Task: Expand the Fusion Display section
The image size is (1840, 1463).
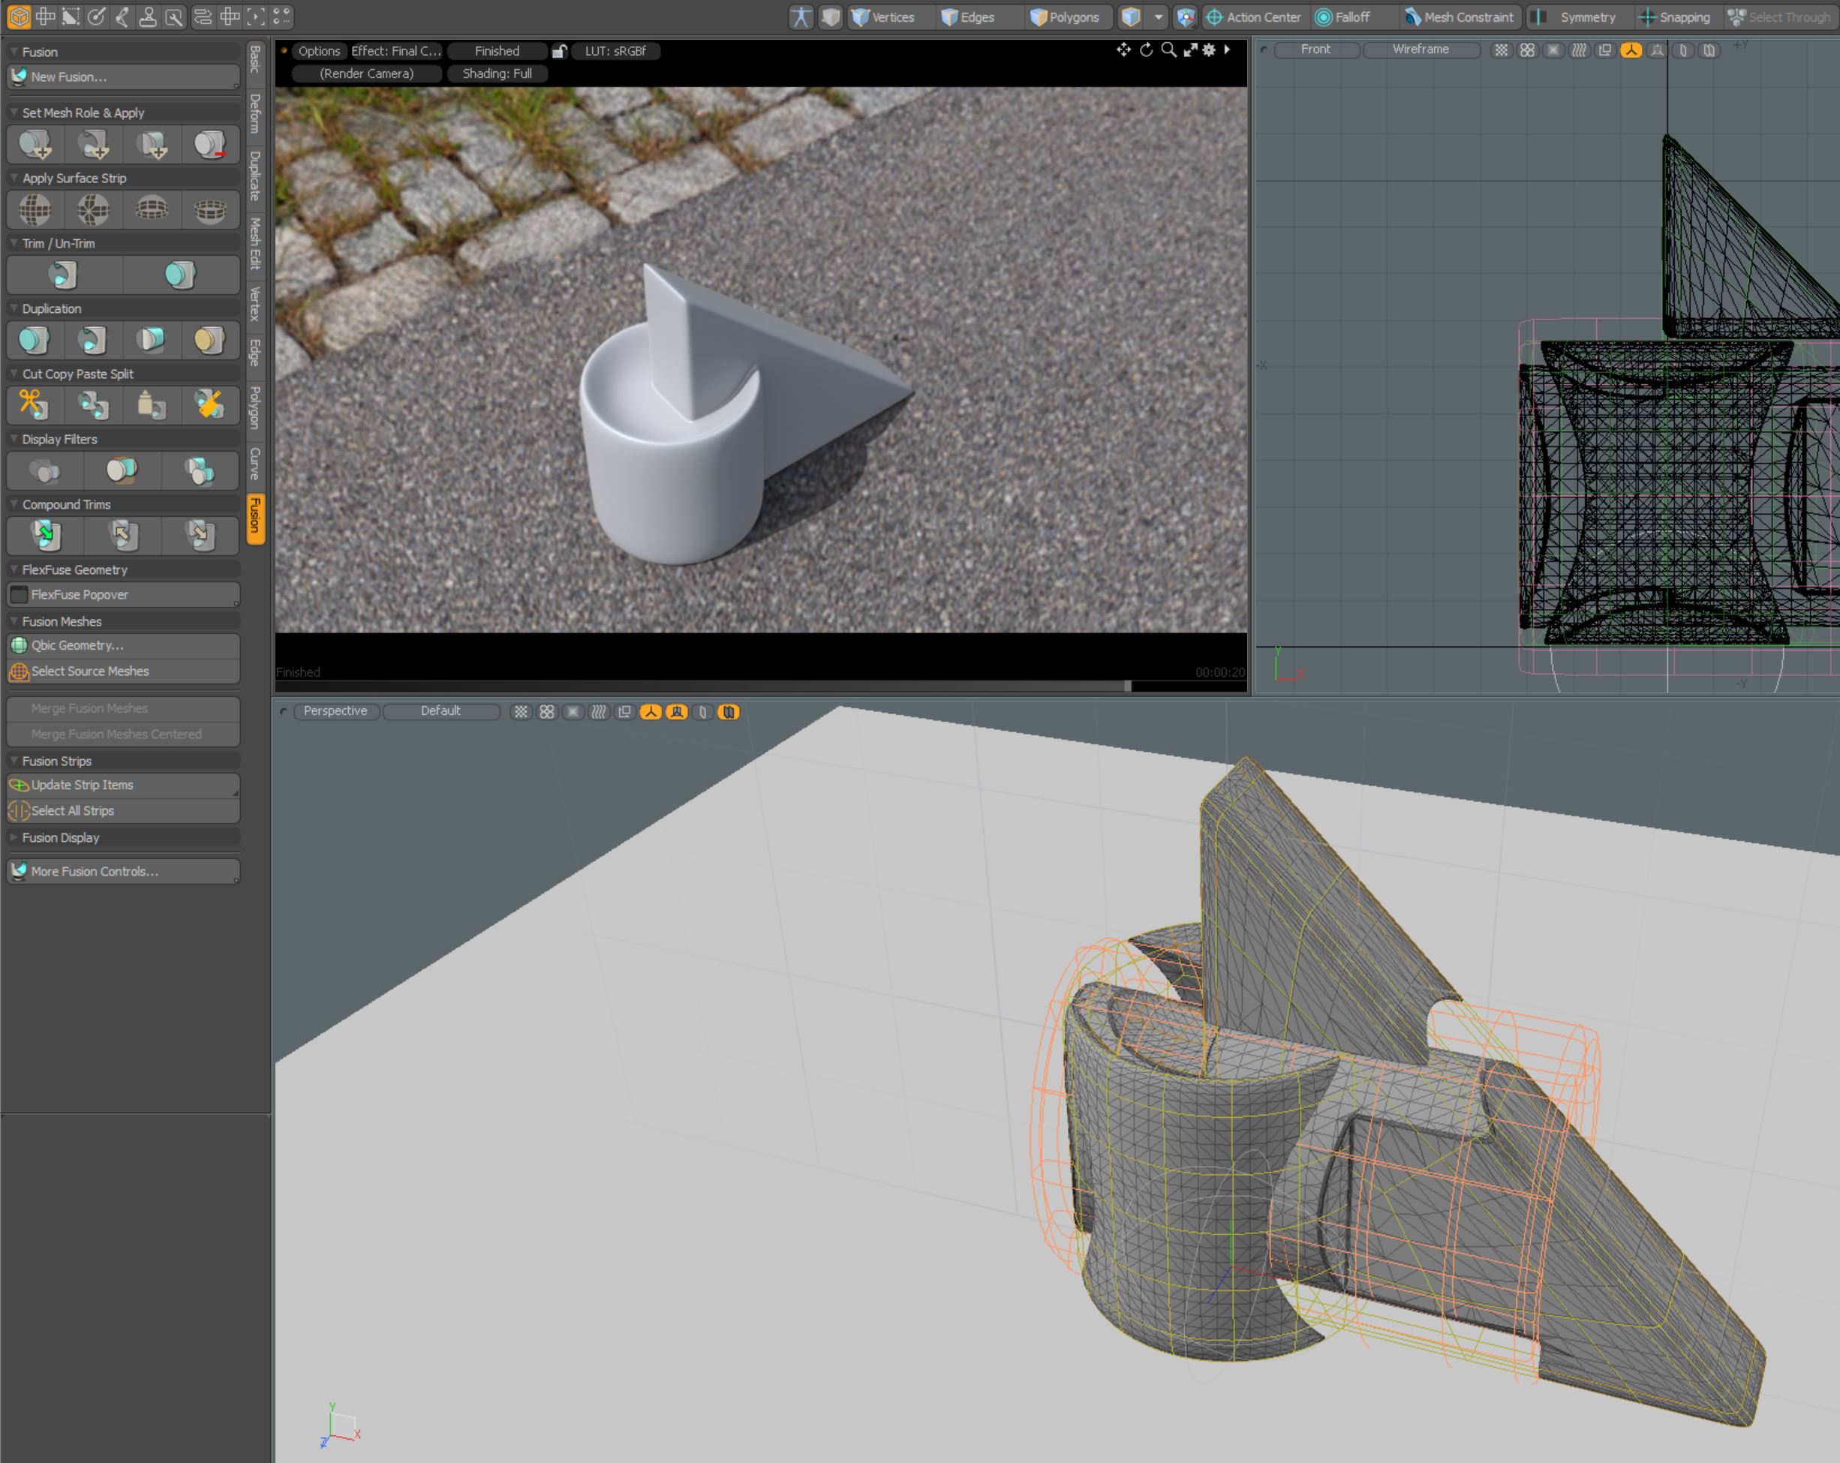Action: 60,838
